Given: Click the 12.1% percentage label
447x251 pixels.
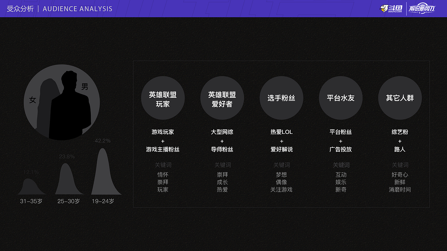Looking at the screenshot, I should coord(31,172).
